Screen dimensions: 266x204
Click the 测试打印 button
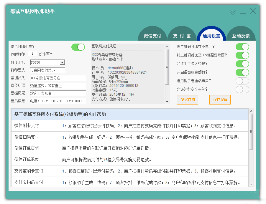(188, 100)
